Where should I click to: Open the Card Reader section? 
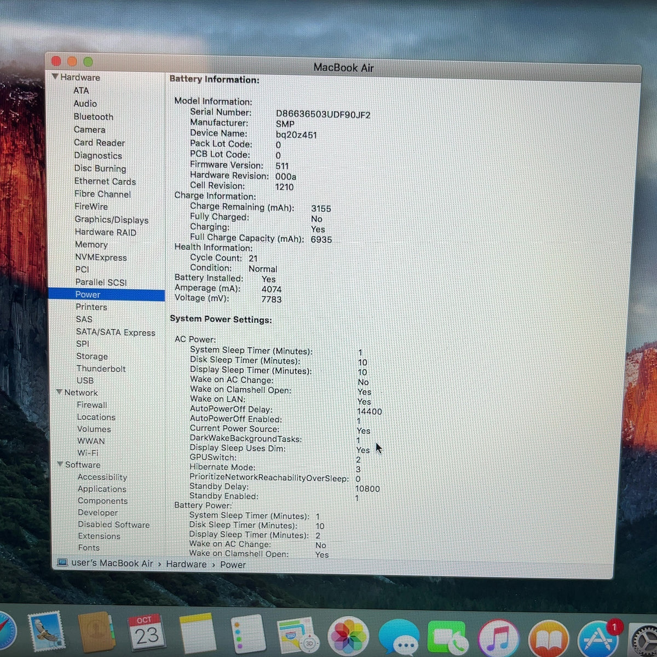(100, 143)
